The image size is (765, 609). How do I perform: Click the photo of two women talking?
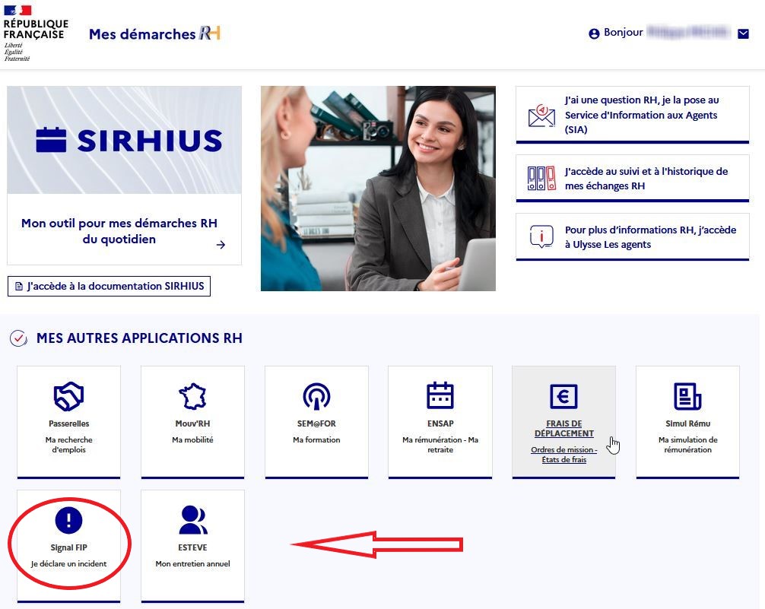pos(378,189)
